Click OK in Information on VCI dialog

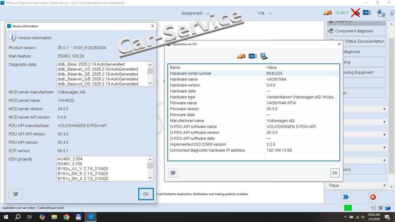click(x=335, y=173)
